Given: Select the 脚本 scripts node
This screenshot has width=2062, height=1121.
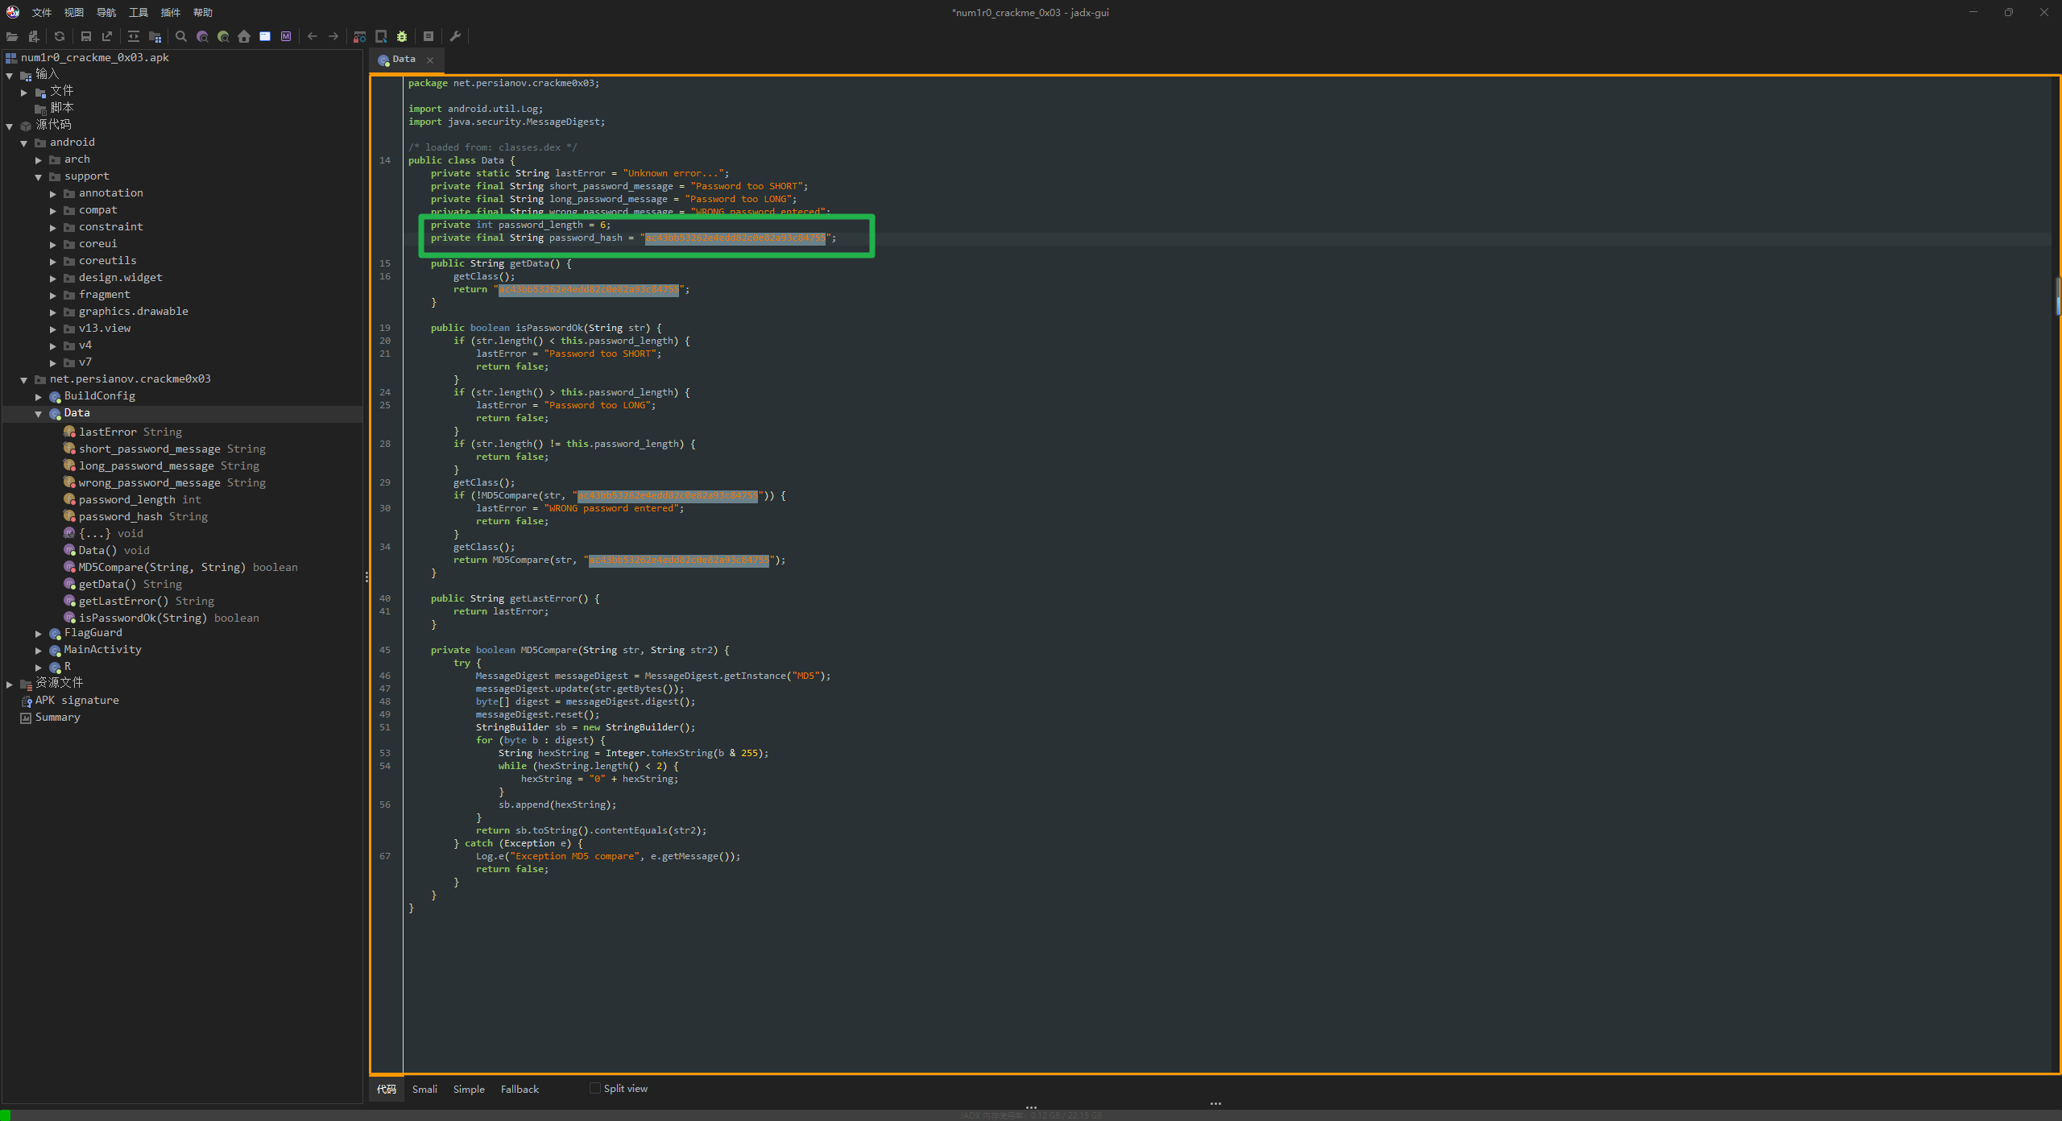Looking at the screenshot, I should 62,108.
